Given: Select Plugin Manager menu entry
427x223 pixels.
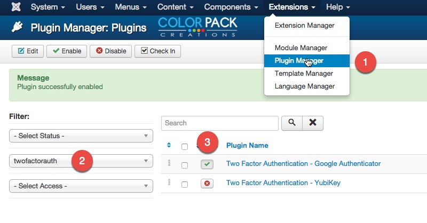Looking at the screenshot, I should tap(306, 60).
